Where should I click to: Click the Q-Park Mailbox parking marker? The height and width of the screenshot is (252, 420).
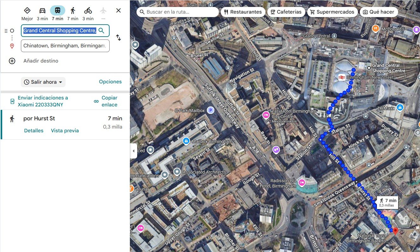[x=210, y=111]
